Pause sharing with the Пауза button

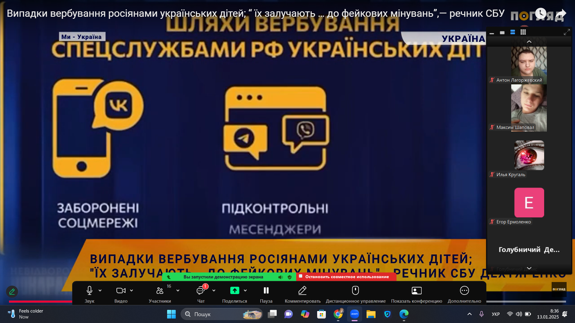click(266, 290)
